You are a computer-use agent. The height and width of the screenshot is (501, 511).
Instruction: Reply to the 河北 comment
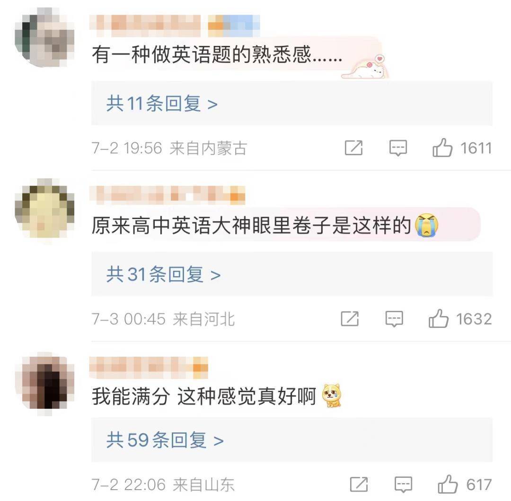coord(394,318)
